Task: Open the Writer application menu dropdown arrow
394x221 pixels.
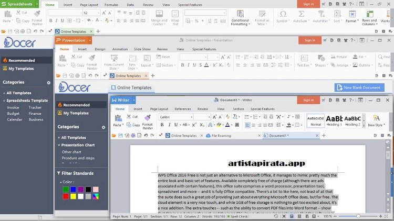Action: [134, 100]
